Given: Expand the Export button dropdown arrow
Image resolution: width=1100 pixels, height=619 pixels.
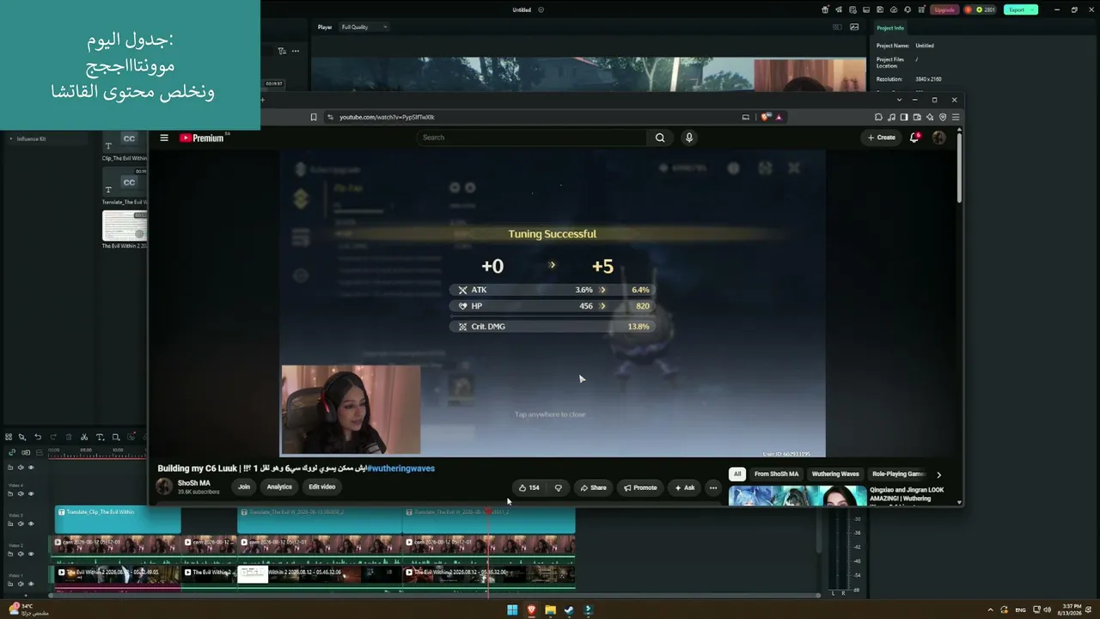Looking at the screenshot, I should (1033, 9).
